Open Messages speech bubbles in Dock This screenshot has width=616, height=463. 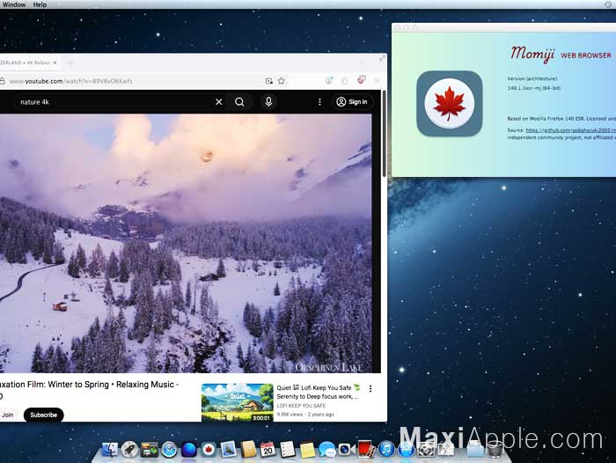pyautogui.click(x=326, y=450)
